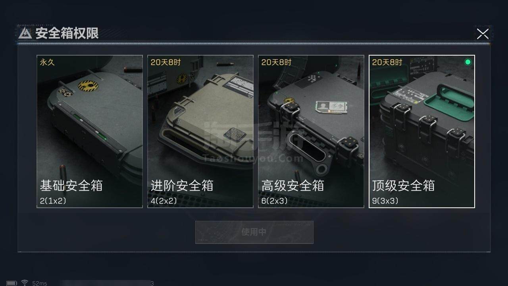
Task: Click the 4(2x2) capacity text
Action: click(x=164, y=201)
